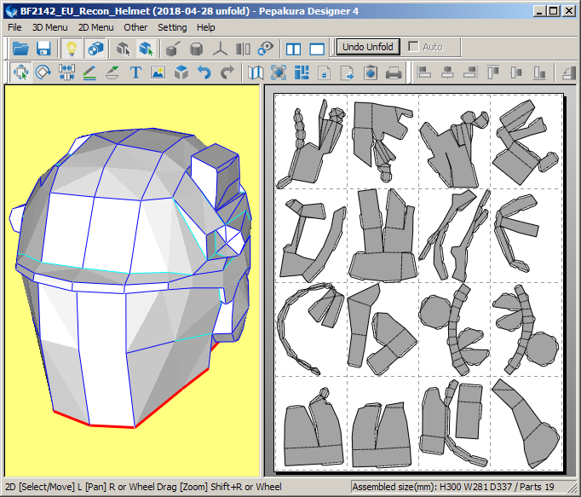The width and height of the screenshot is (581, 497).
Task: Click the insert image icon
Action: click(x=158, y=73)
